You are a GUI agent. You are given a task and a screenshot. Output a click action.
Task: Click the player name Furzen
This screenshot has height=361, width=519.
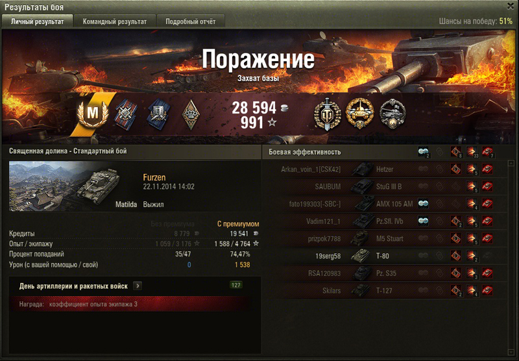point(154,177)
